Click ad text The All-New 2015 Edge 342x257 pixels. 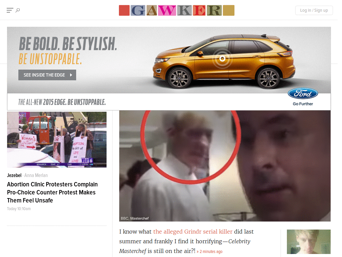point(62,102)
